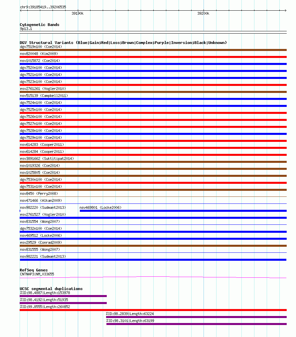
Task: Click nsv614284 (Cooper2011) label
Action: (42, 152)
